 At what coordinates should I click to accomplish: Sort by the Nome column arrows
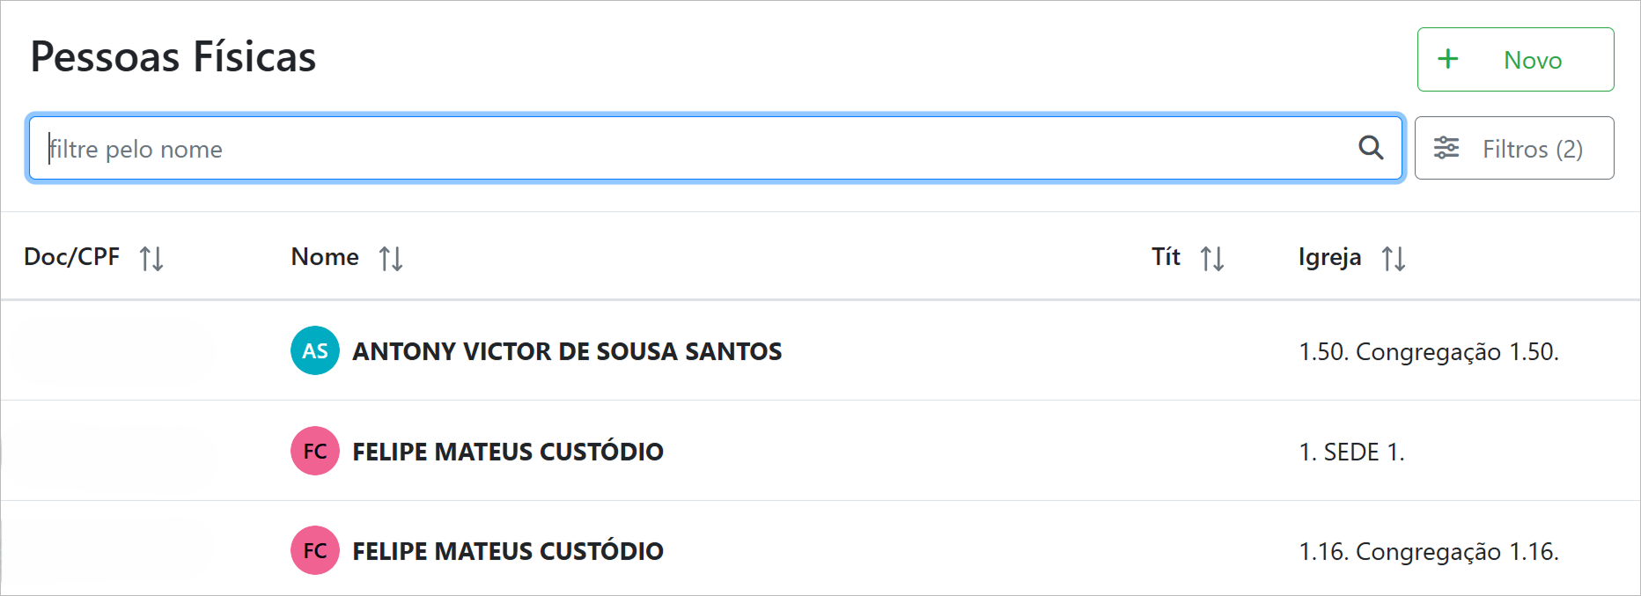point(391,258)
